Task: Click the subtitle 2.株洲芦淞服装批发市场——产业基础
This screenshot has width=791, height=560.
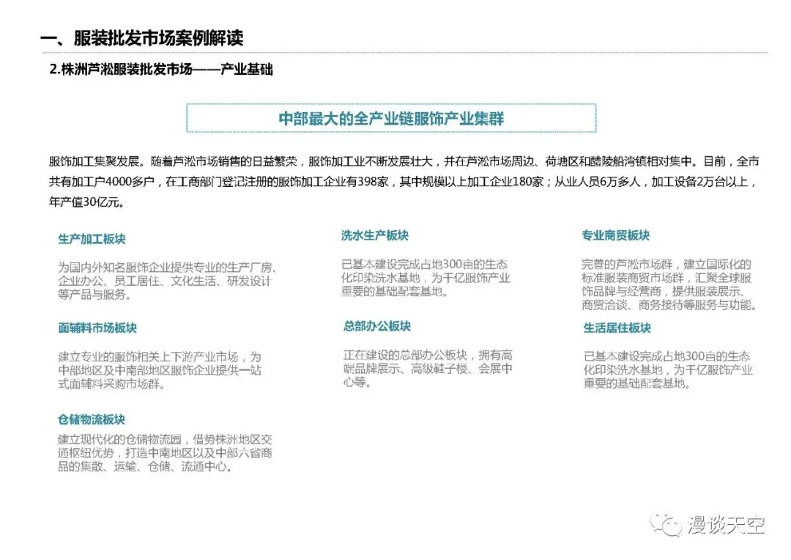Action: [x=161, y=69]
